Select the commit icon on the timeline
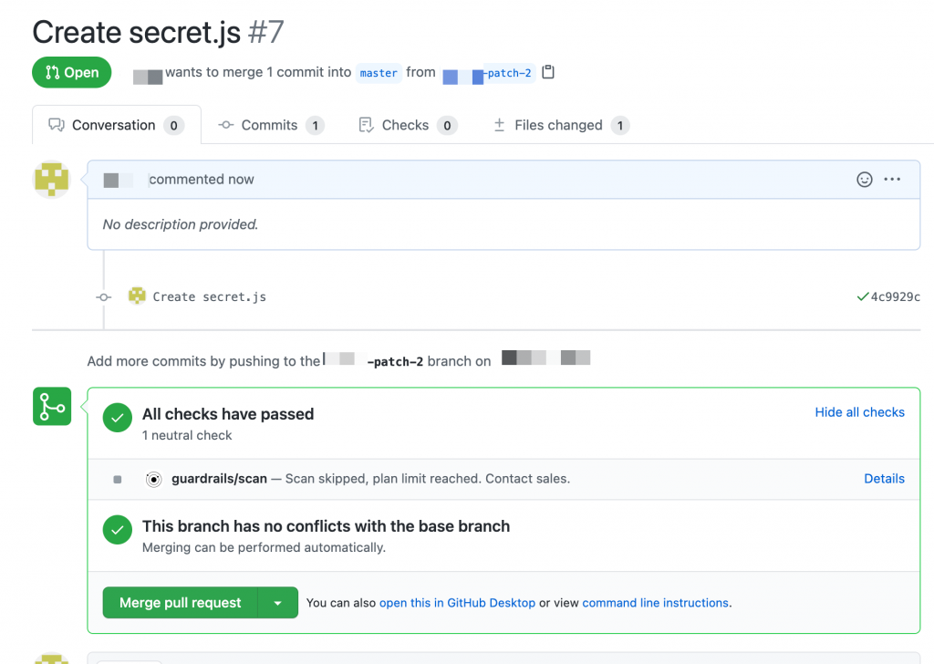The image size is (934, 664). coord(103,296)
